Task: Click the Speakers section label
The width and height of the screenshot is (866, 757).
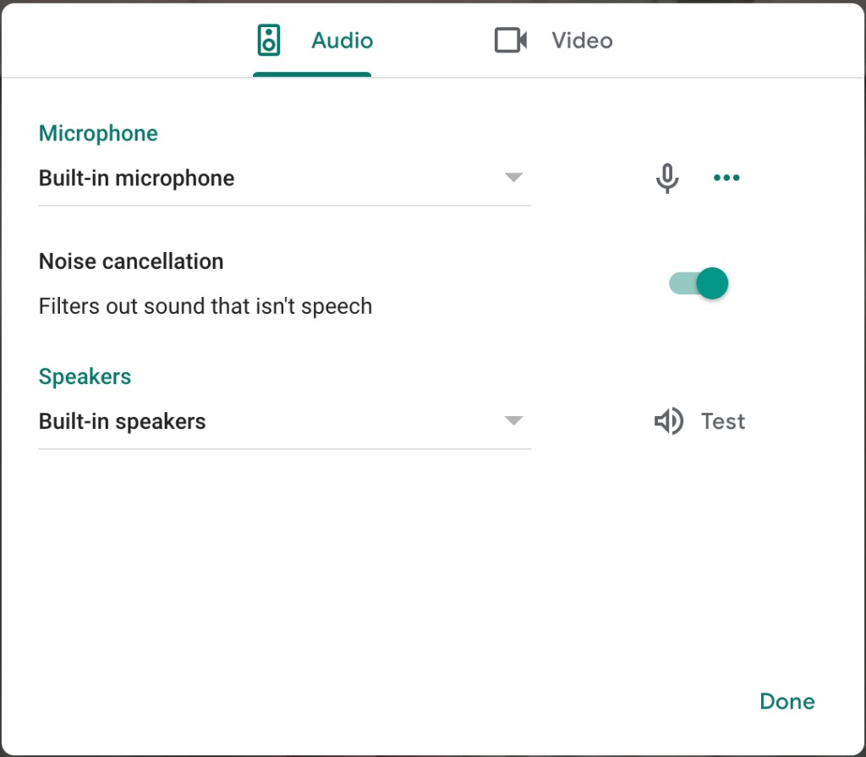Action: click(85, 376)
